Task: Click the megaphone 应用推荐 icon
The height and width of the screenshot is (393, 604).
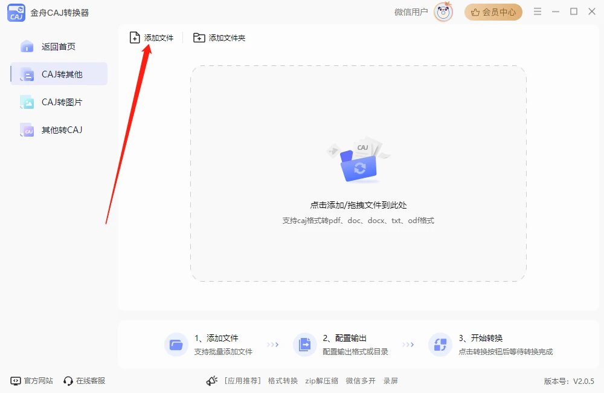Action: (212, 381)
